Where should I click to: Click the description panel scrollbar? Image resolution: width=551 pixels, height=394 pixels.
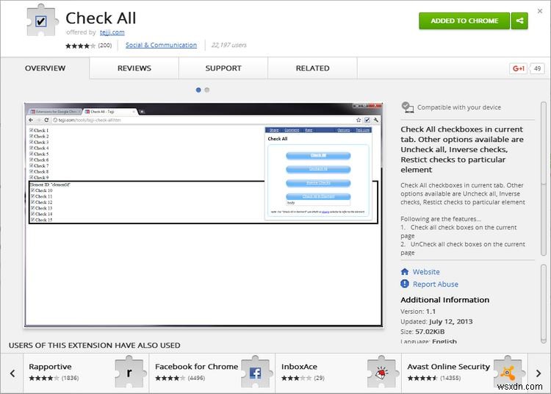[x=543, y=179]
